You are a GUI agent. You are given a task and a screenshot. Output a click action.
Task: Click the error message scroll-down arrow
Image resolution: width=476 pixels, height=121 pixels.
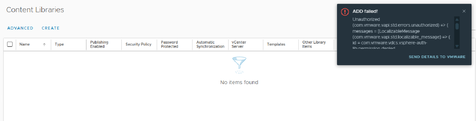[457, 46]
